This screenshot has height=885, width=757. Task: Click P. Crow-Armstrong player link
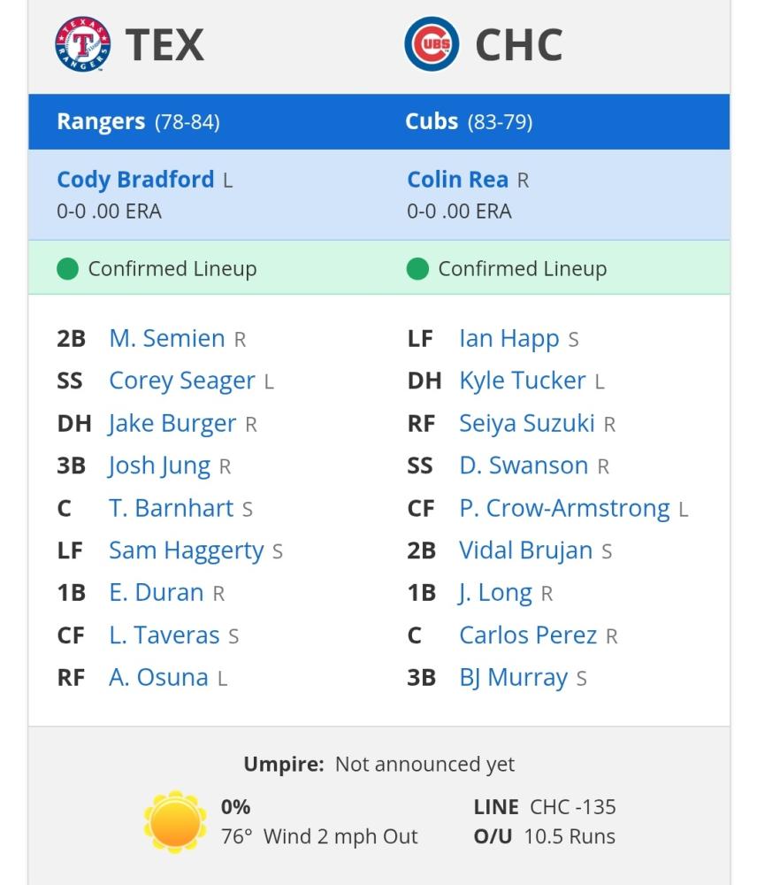point(564,508)
